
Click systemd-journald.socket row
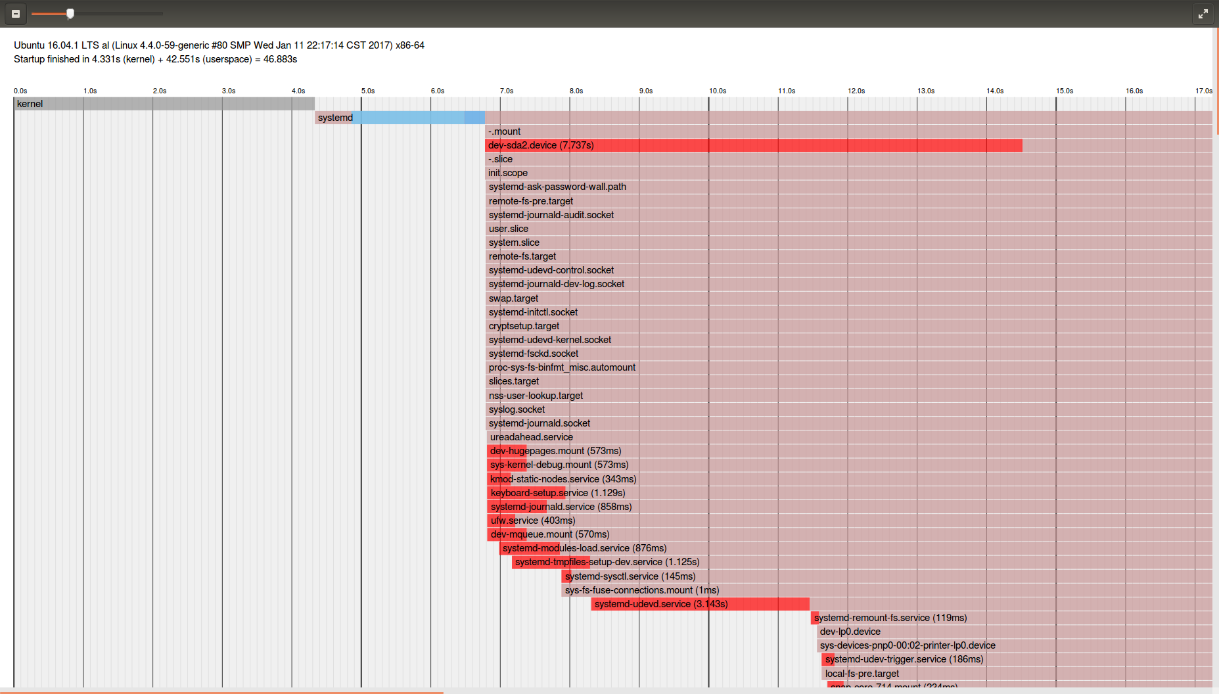(848, 423)
